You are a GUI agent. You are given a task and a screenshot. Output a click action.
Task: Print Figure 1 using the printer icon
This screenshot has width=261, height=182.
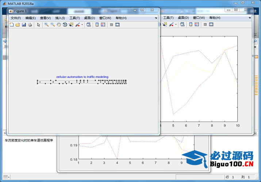point(30,25)
